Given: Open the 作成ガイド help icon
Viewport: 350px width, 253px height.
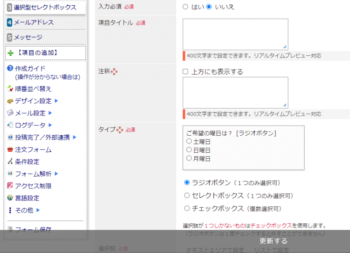Looking at the screenshot, I should pos(10,68).
